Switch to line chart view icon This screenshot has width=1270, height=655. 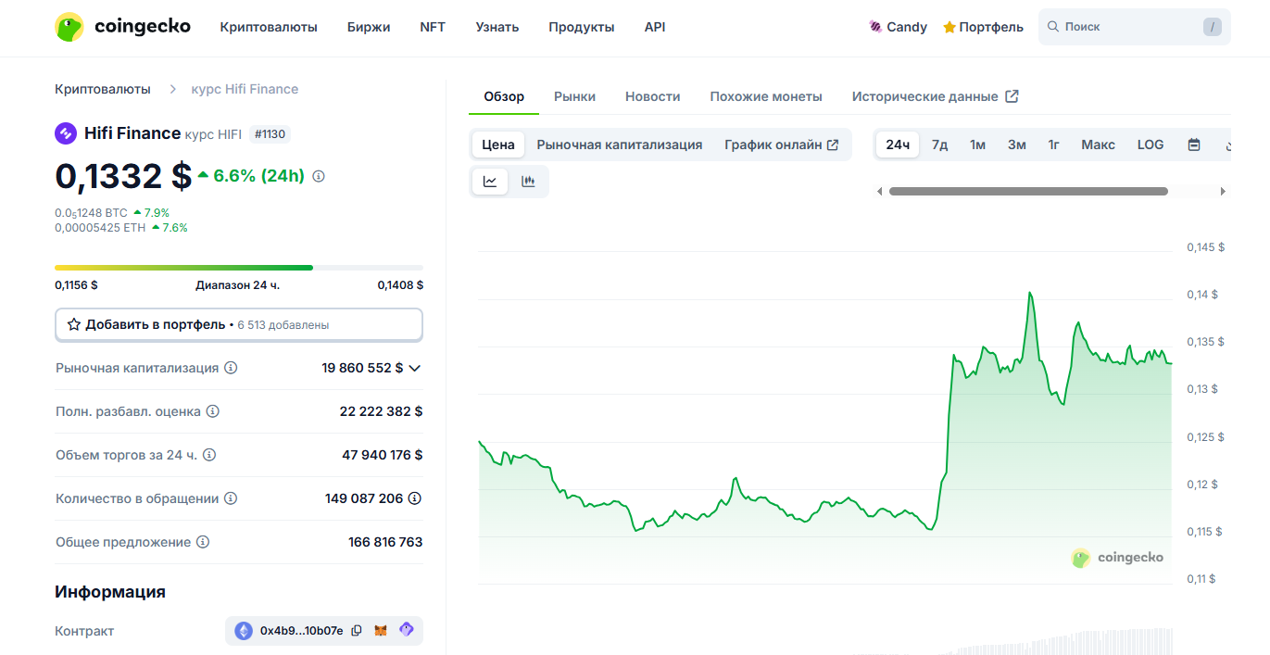click(490, 182)
